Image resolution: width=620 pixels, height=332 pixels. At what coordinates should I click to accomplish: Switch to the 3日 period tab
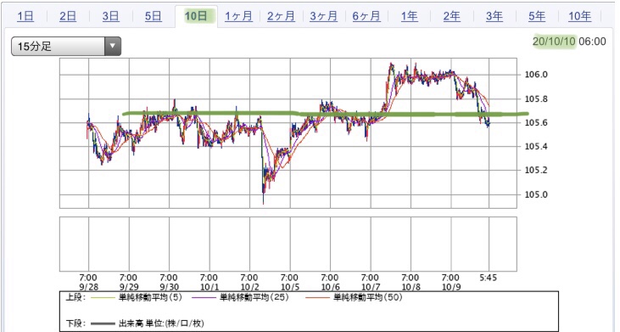tap(110, 16)
